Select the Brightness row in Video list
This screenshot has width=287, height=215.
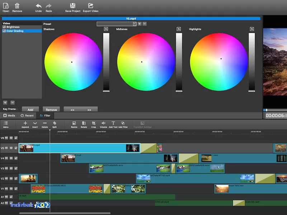pos(22,27)
